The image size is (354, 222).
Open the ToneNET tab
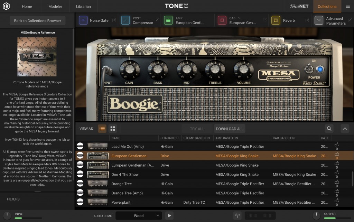[x=299, y=6]
